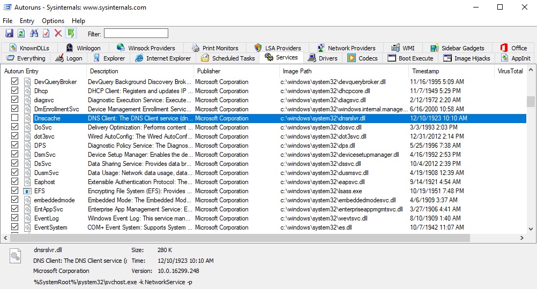The image size is (537, 289).
Task: Switch to the Scheduled Tasks tab
Action: [x=228, y=58]
